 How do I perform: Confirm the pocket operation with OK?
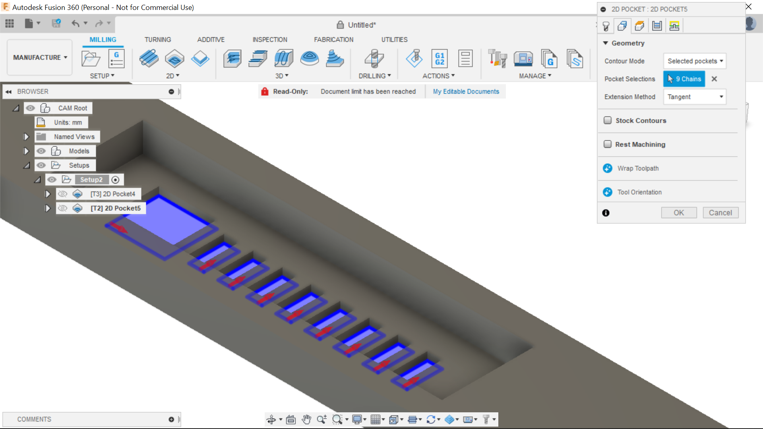(679, 213)
